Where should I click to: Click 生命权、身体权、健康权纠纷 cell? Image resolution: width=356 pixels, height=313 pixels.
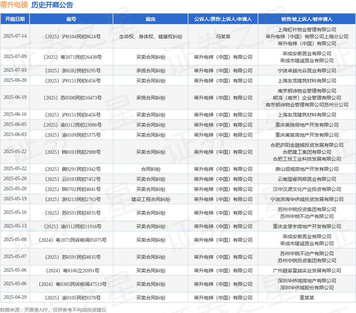(151, 37)
